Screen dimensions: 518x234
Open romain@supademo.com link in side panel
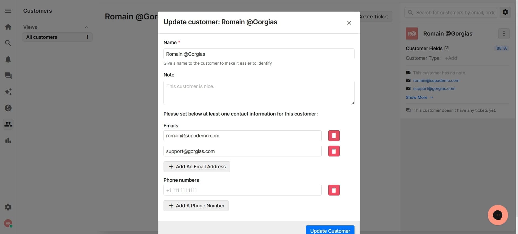coord(436,81)
